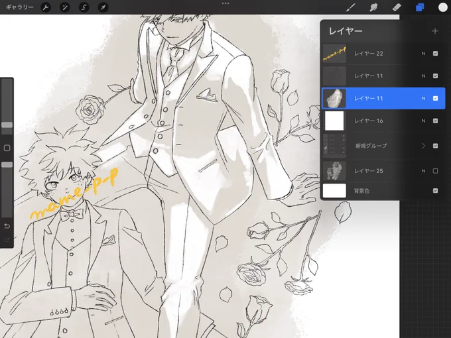451x338 pixels.
Task: Click the selected blue レイヤー 11 thumbnail
Action: pos(334,98)
